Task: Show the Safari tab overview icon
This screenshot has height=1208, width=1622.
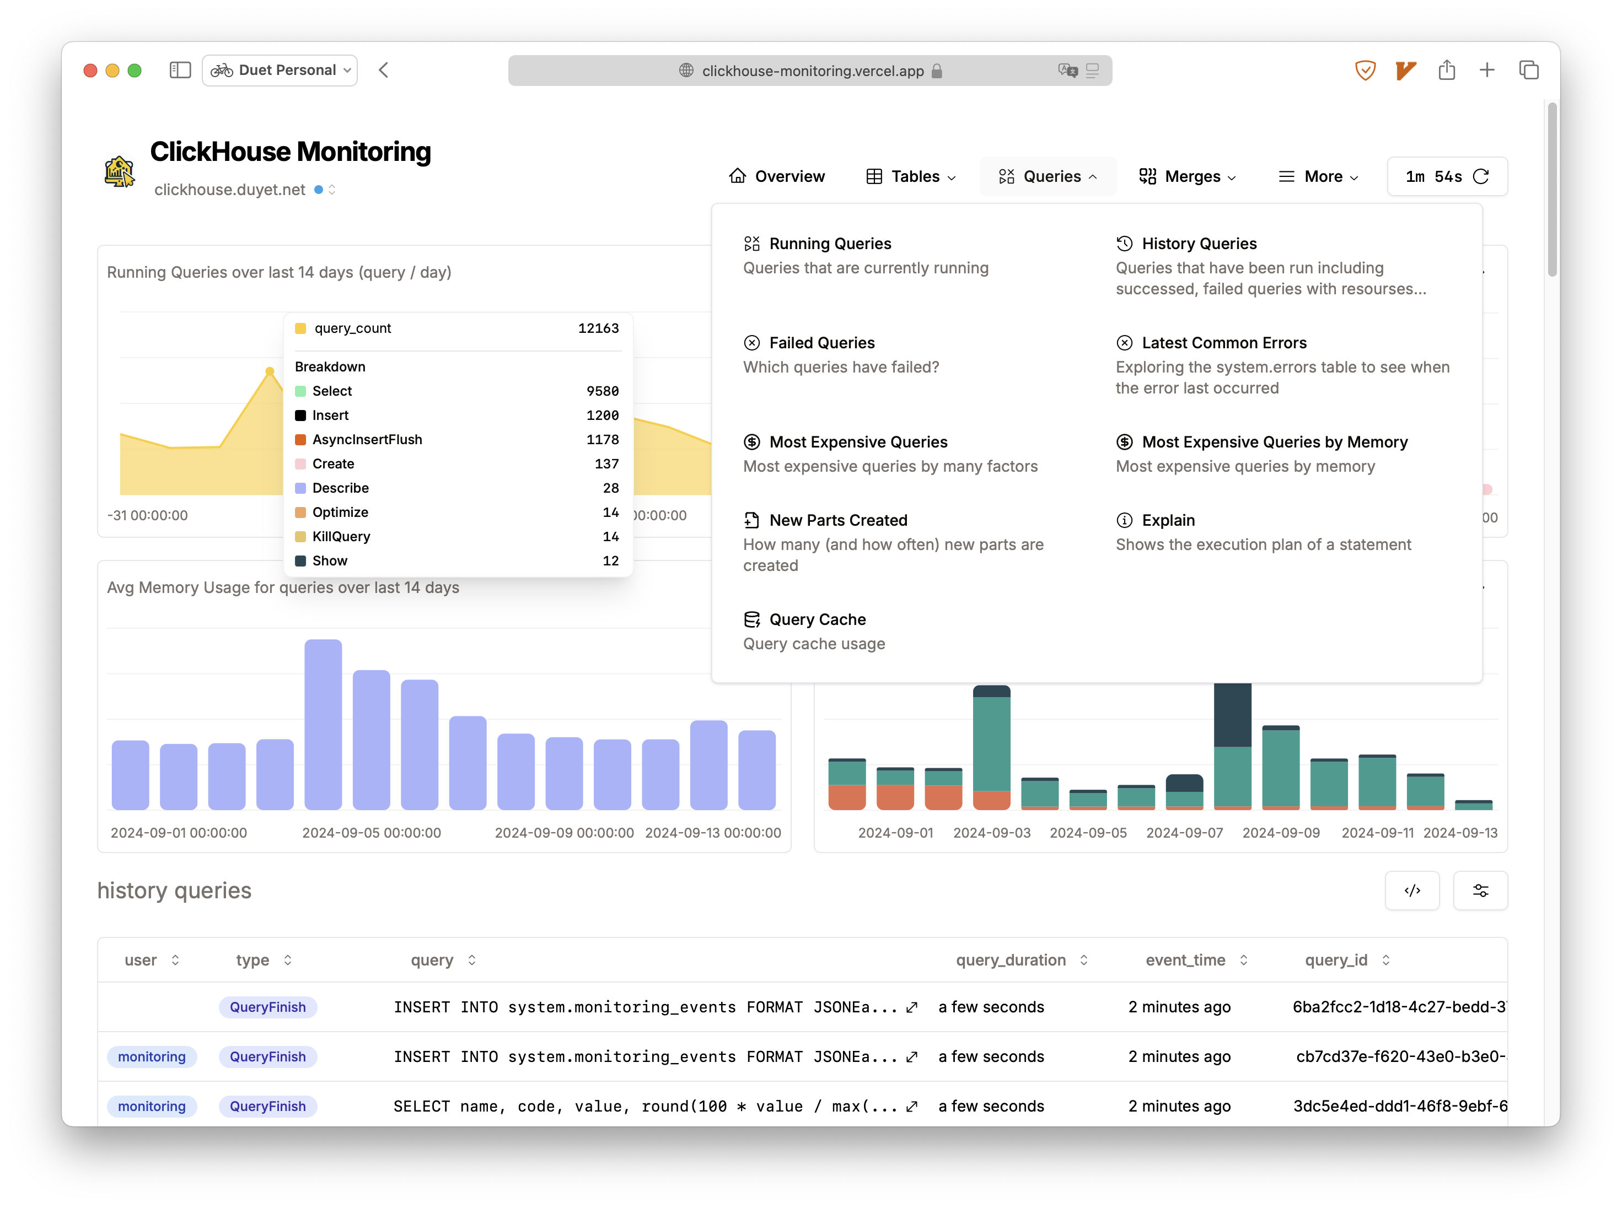Action: (x=1528, y=70)
